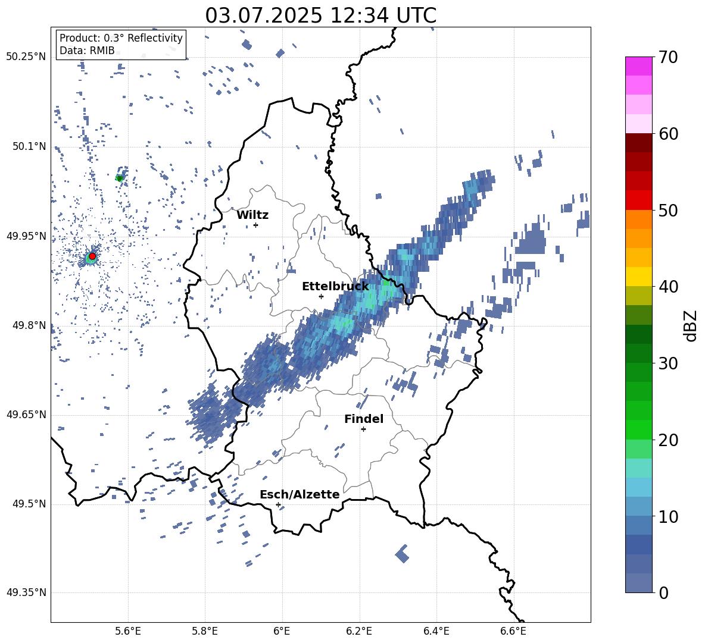This screenshot has width=705, height=643.
Task: Click the Findel city label
Action: pyautogui.click(x=364, y=419)
